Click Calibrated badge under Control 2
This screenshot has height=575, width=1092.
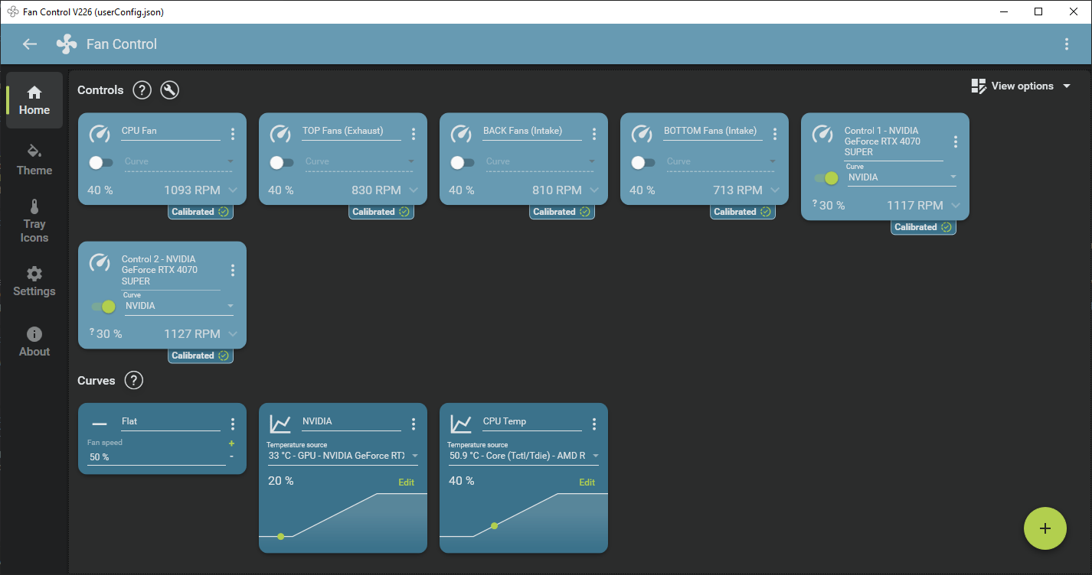point(200,356)
